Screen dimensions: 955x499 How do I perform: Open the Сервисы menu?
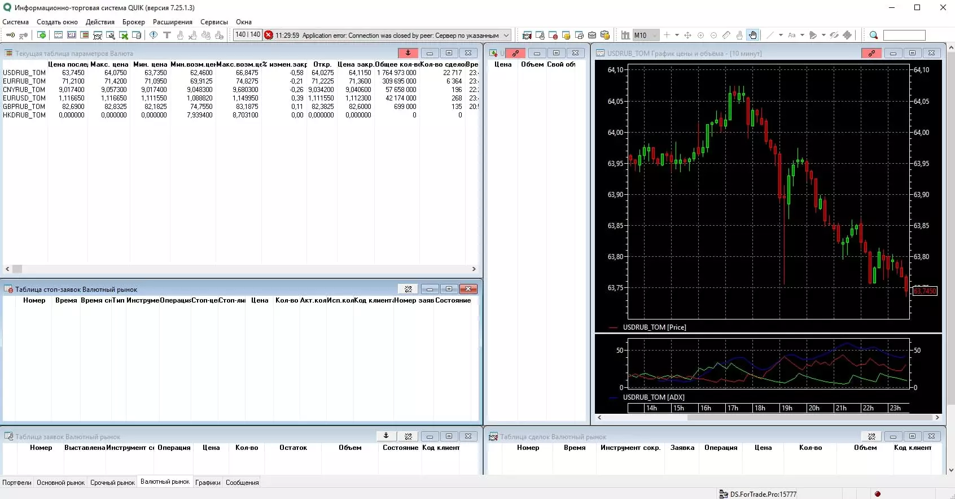214,22
